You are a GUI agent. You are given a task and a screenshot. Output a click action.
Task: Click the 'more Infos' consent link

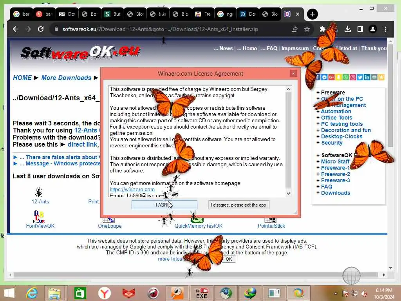tap(170, 259)
